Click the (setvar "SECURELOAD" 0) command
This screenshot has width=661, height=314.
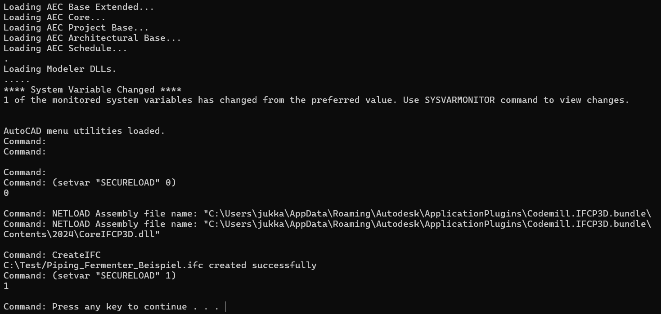[x=114, y=183]
